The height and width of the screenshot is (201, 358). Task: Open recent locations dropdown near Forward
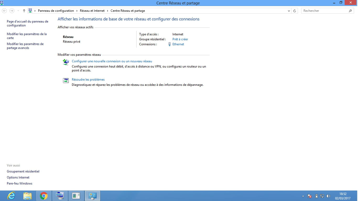[x=18, y=11]
